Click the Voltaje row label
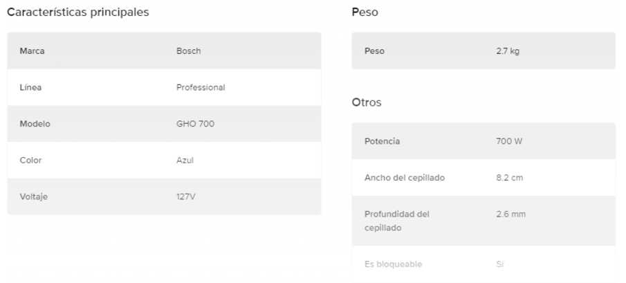The image size is (626, 283). [34, 197]
